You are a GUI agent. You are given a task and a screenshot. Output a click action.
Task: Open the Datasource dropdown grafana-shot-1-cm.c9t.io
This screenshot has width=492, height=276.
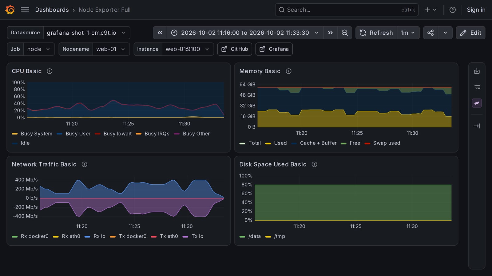coord(87,33)
